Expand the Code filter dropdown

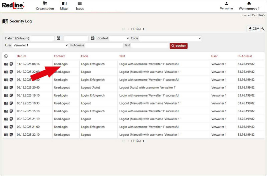[170, 38]
